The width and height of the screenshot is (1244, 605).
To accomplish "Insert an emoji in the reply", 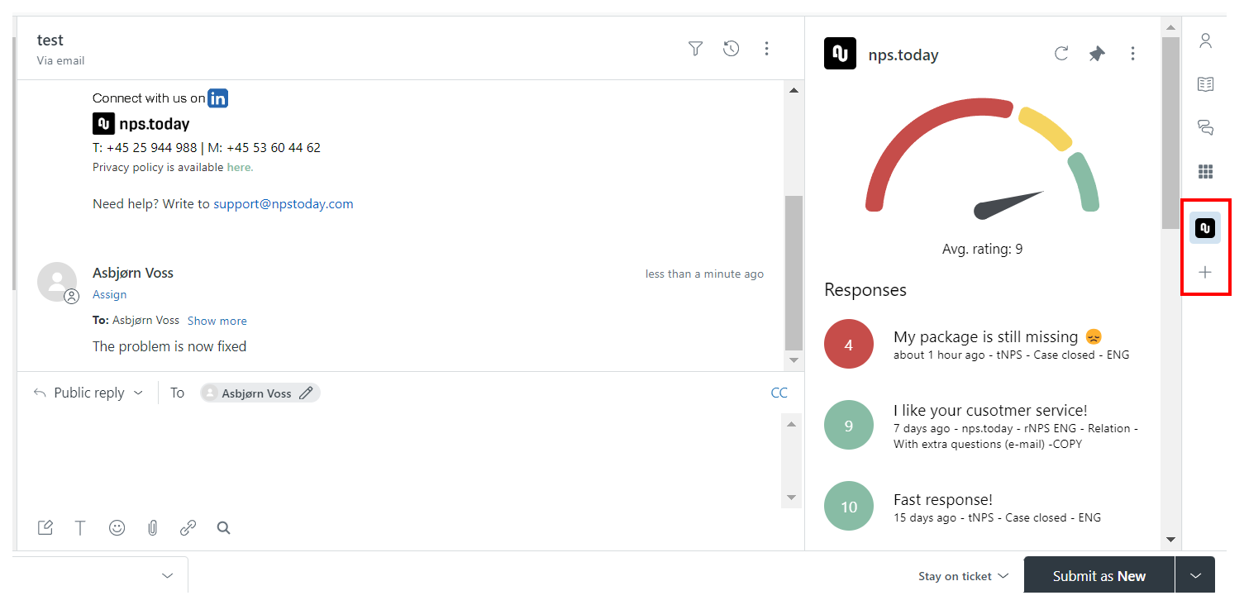I will (x=117, y=527).
